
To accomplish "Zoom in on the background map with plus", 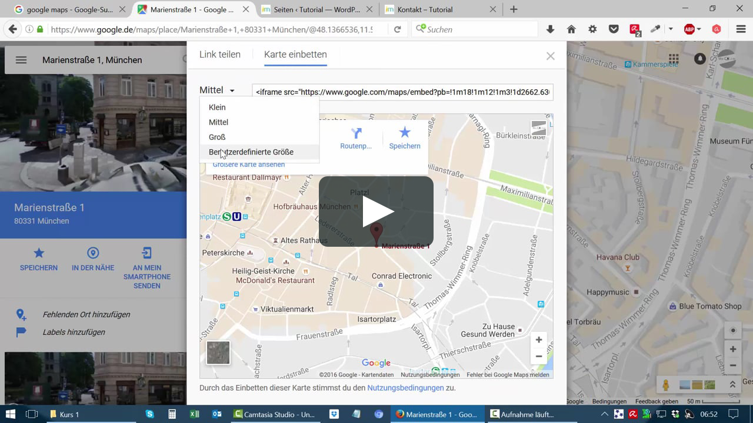I will point(733,349).
